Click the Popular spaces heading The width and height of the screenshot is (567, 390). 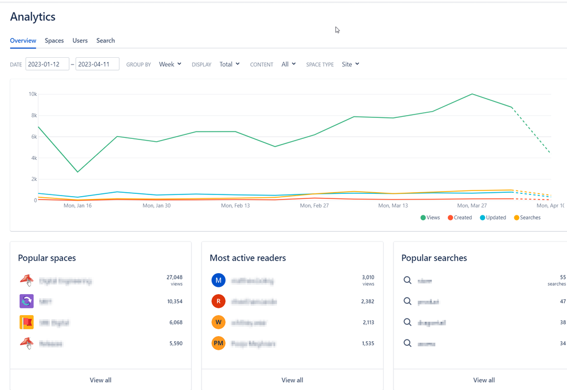[x=47, y=258]
